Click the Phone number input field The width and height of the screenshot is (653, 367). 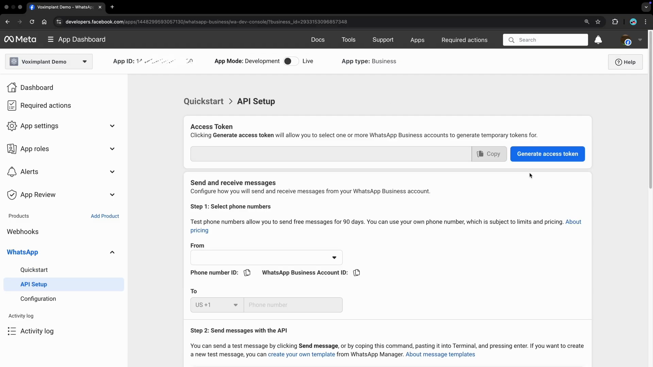click(x=293, y=305)
